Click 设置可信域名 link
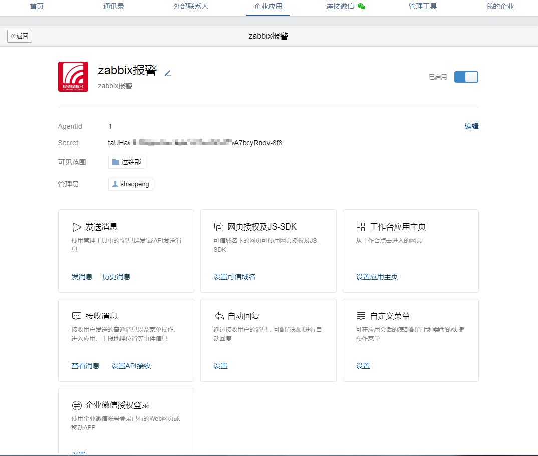The height and width of the screenshot is (456, 538). pyautogui.click(x=234, y=277)
